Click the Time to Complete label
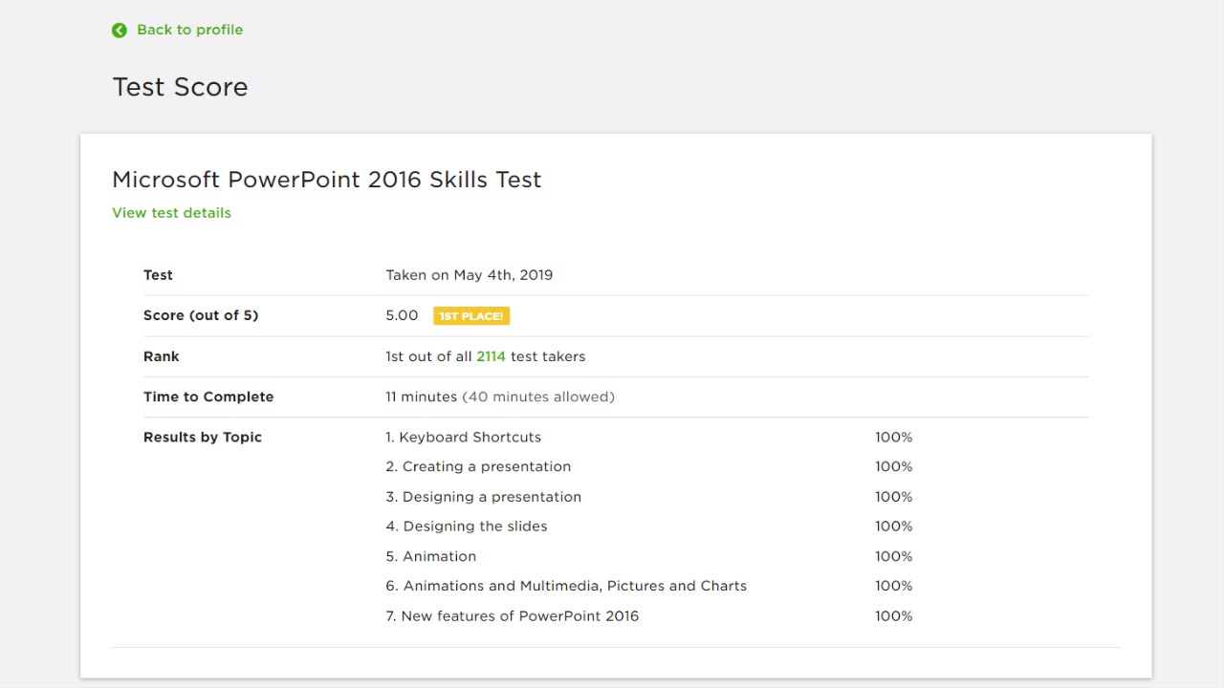Image resolution: width=1224 pixels, height=688 pixels. pyautogui.click(x=208, y=397)
